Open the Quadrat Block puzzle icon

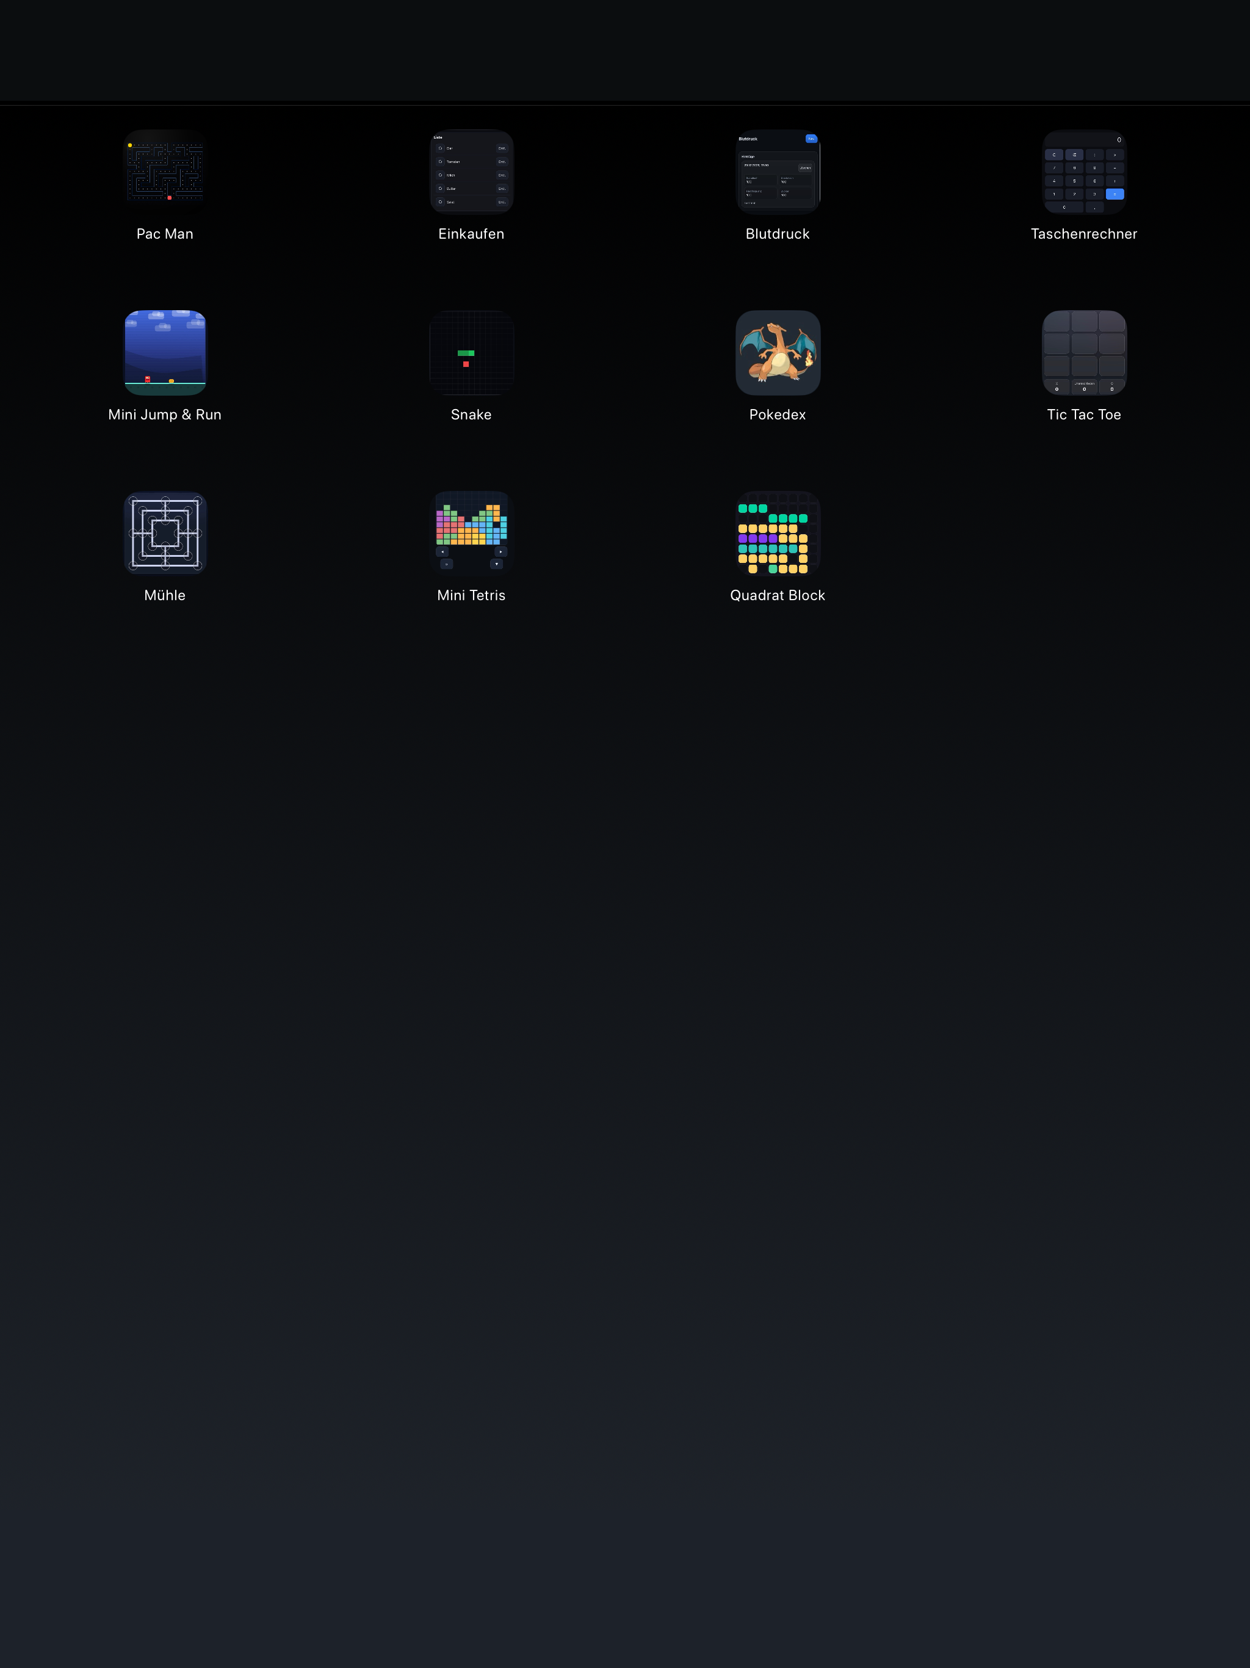(x=778, y=533)
